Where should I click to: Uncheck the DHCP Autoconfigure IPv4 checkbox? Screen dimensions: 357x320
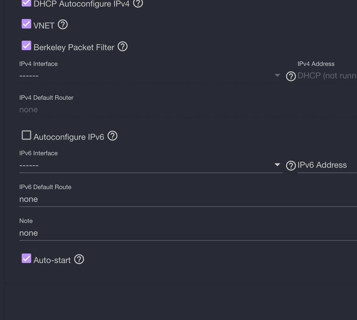click(x=26, y=3)
